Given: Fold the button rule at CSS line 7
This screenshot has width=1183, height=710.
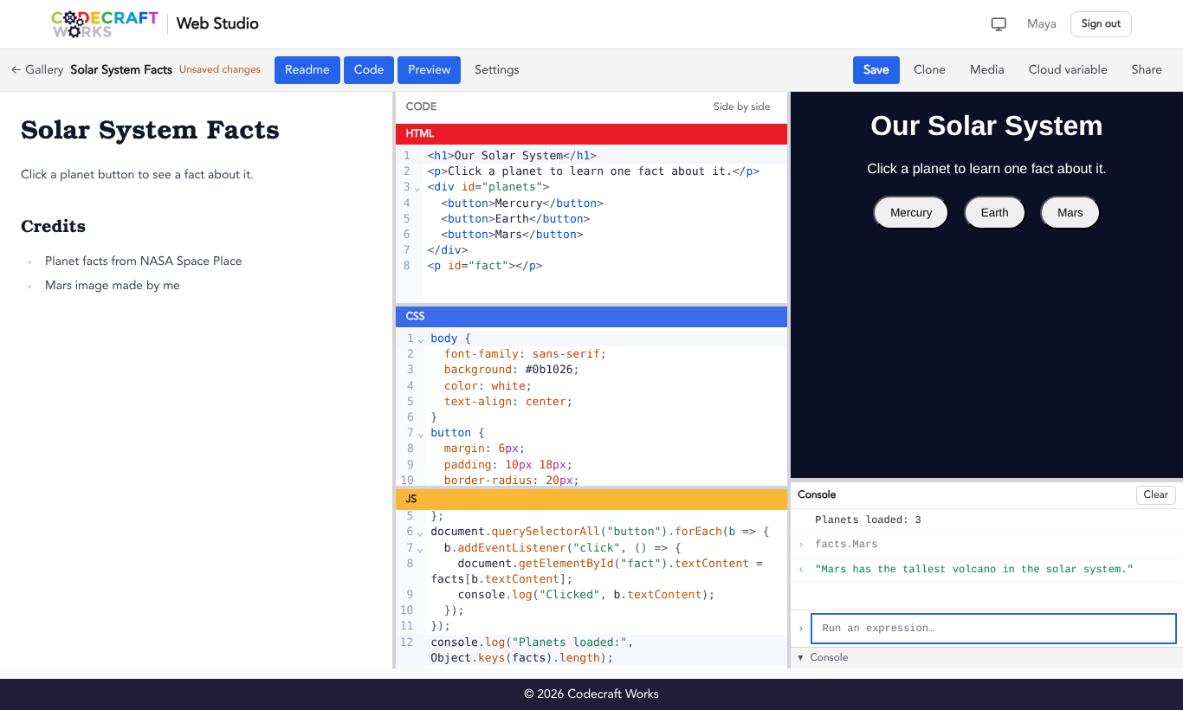Looking at the screenshot, I should [421, 434].
